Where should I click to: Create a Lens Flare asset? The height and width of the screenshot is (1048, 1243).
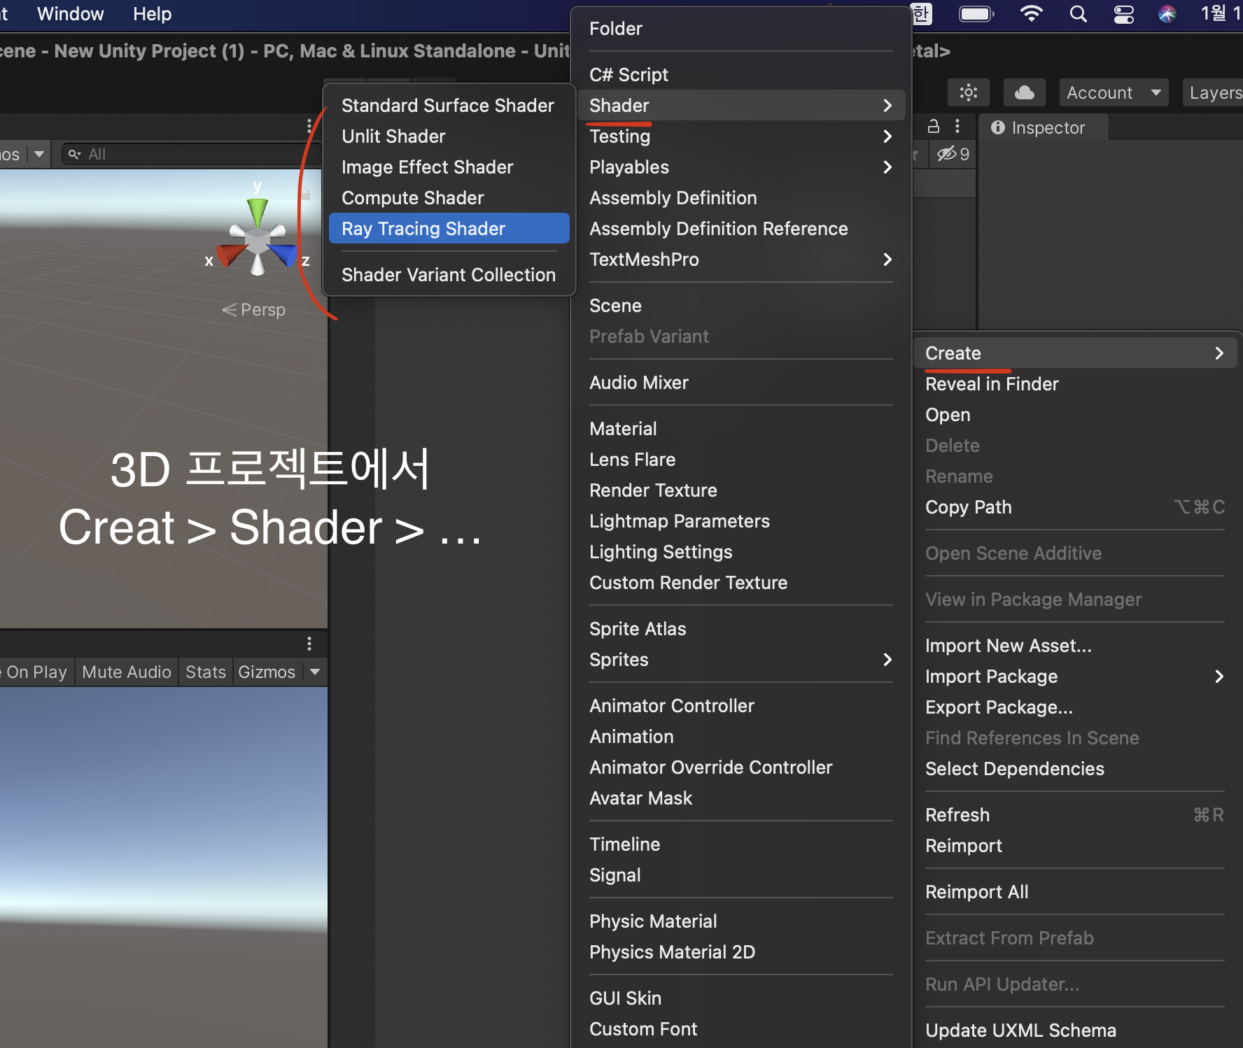pos(741,460)
